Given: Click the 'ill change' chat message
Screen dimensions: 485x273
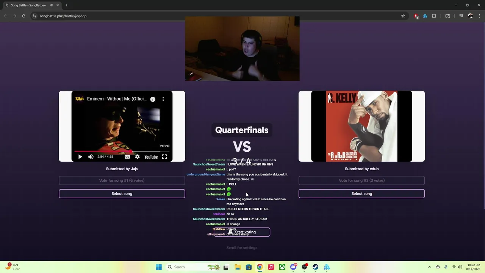Looking at the screenshot, I should (x=233, y=224).
